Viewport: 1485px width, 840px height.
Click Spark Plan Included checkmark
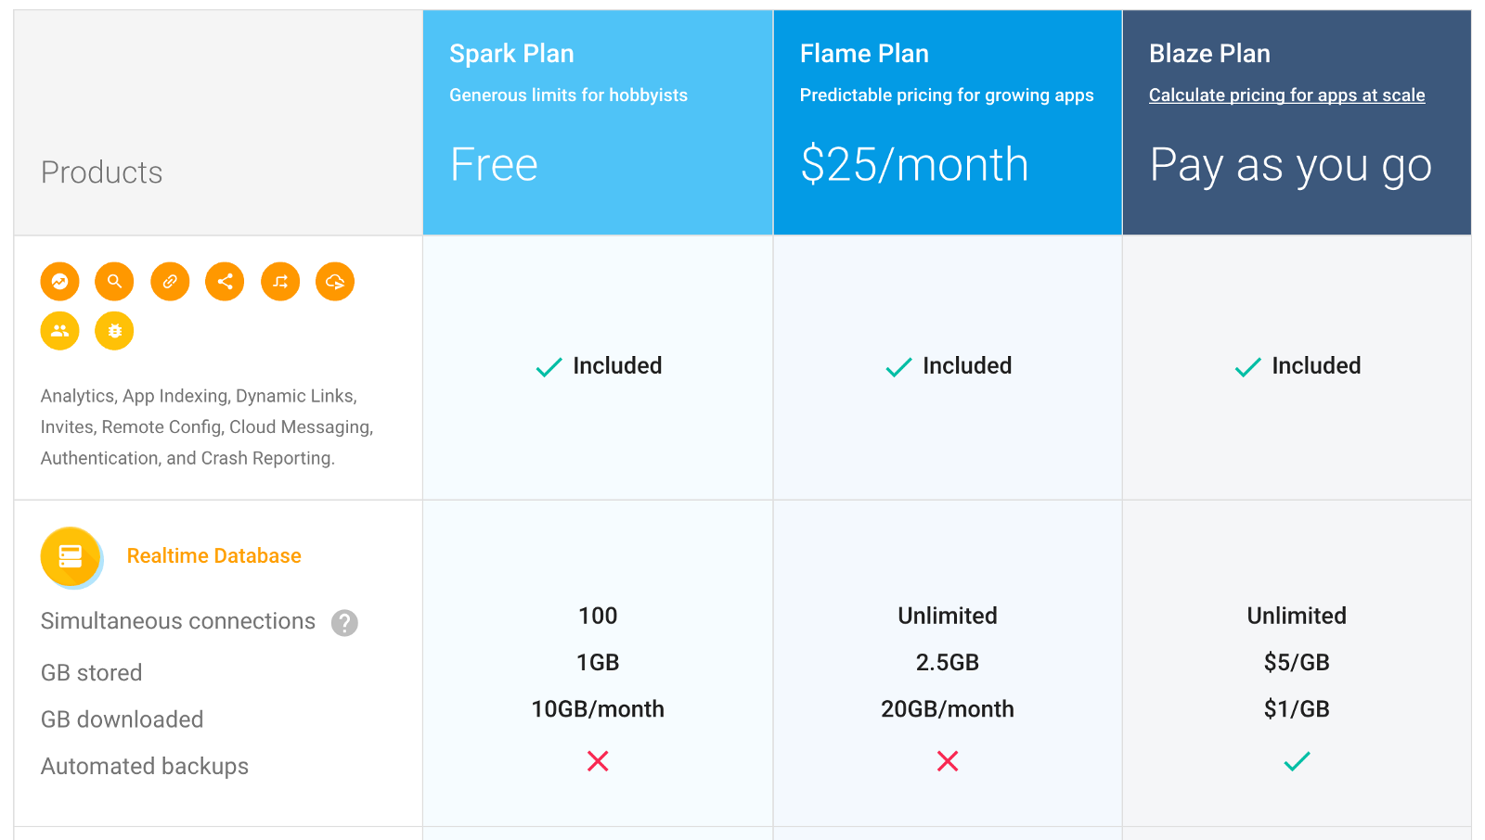tap(549, 367)
